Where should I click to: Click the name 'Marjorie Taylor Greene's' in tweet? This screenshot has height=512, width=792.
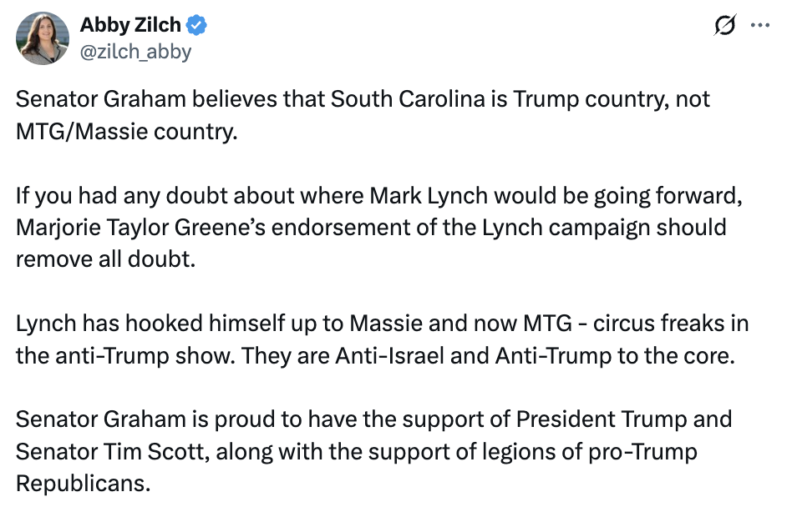coord(140,228)
